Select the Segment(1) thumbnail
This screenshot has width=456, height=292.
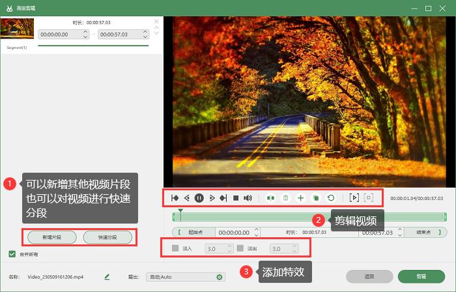tap(17, 29)
